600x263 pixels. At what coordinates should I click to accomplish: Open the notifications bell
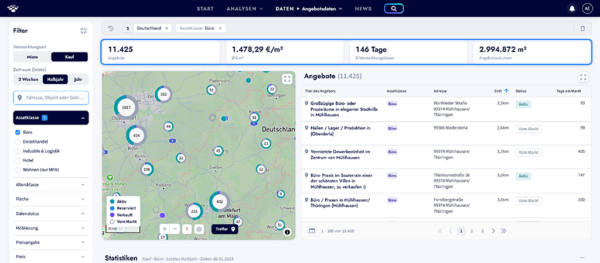572,8
